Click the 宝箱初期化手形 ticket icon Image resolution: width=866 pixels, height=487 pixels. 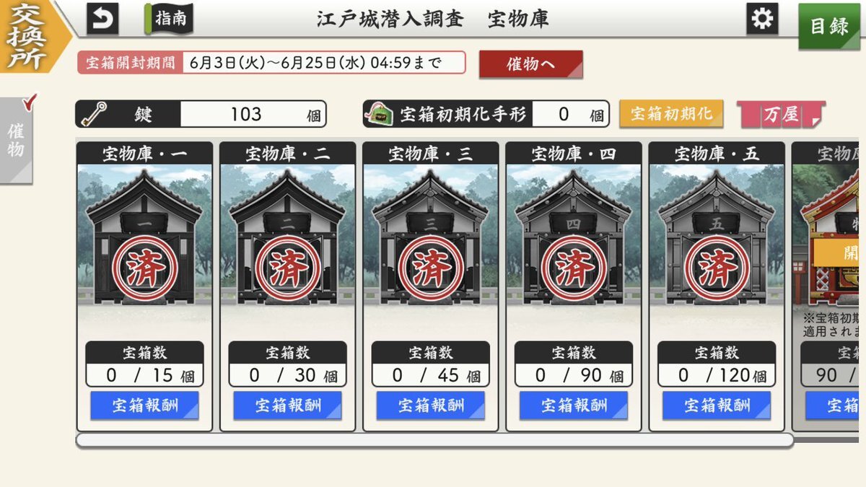pos(379,114)
